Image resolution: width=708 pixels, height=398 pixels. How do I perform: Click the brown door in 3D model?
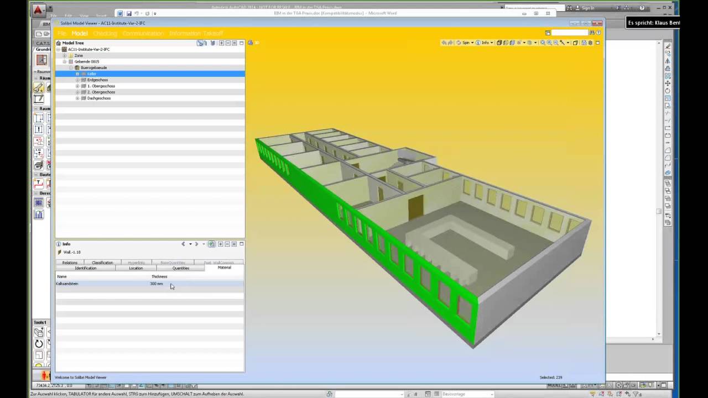tap(415, 207)
